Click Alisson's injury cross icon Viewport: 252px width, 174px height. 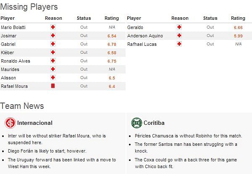click(53, 77)
